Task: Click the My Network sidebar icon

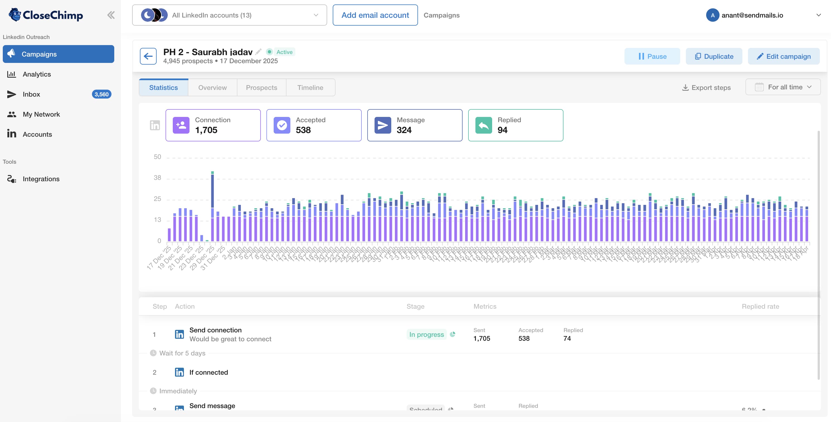Action: 12,114
